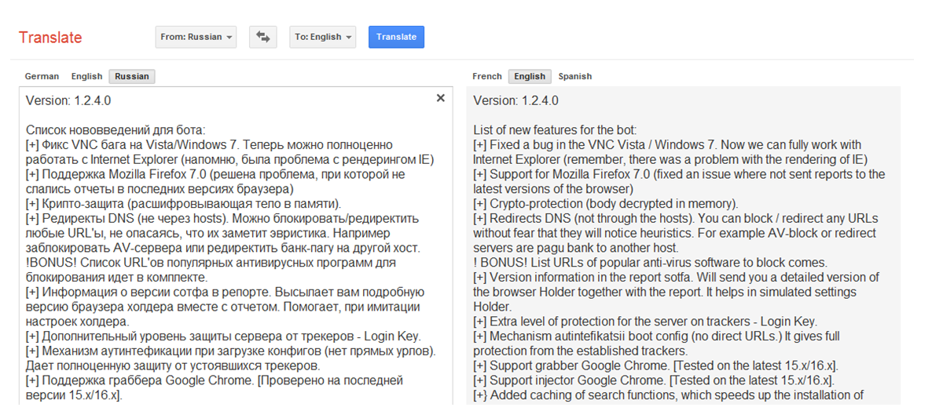
Task: Select German as source language
Action: pos(42,77)
